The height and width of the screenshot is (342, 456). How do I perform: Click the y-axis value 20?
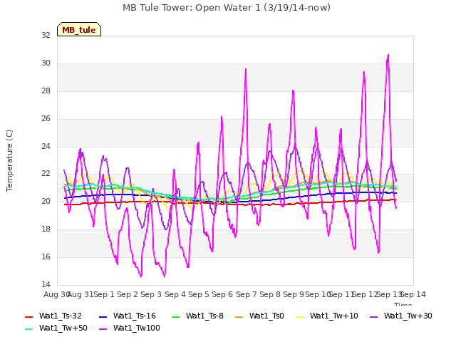[x=46, y=201]
